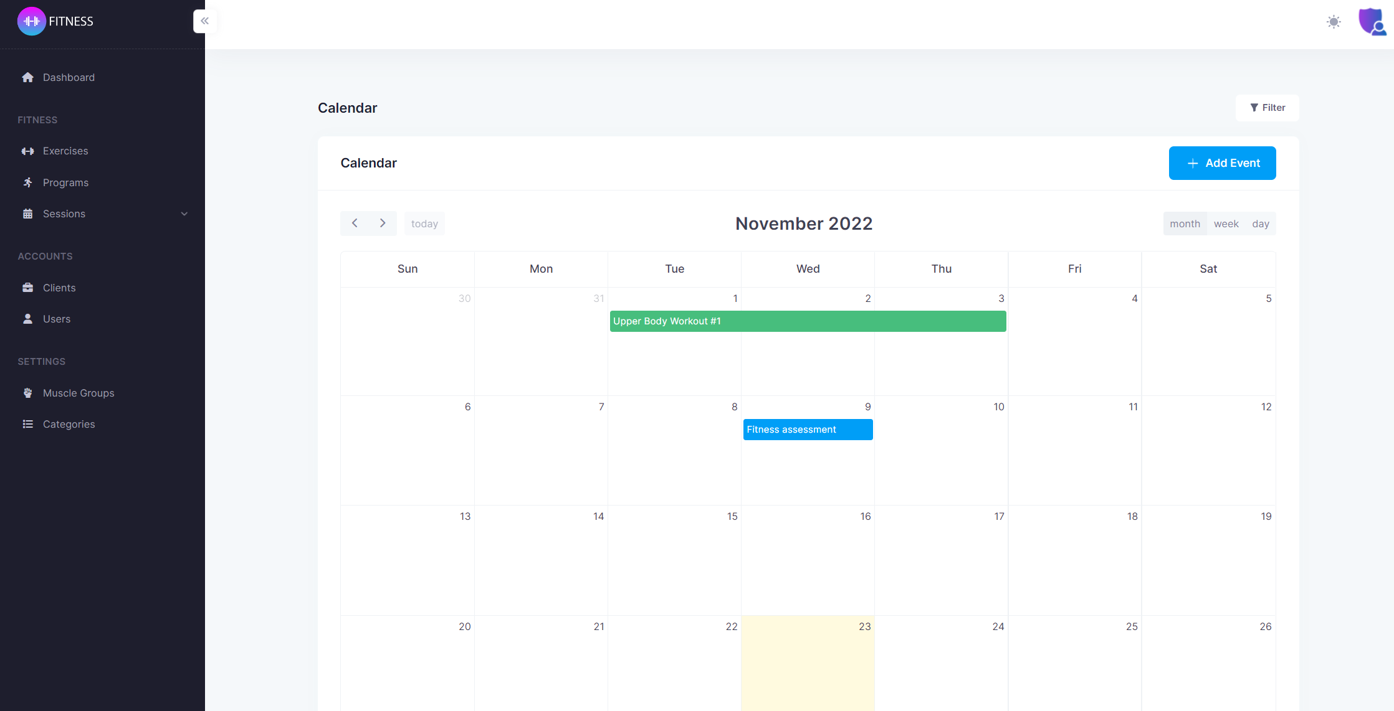Screen dimensions: 1394x711
Task: Click the Clients briefcase icon
Action: (x=27, y=288)
